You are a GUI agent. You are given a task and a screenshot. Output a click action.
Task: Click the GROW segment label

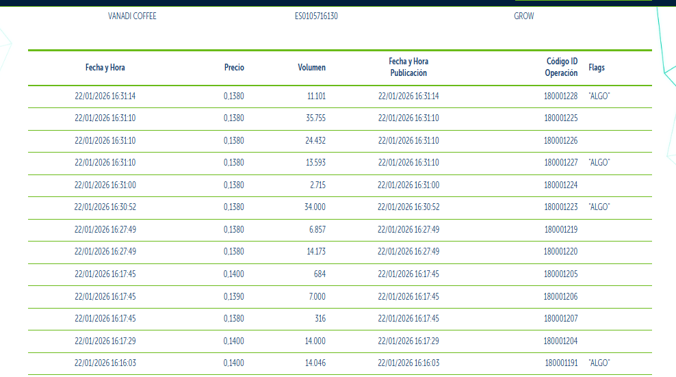tap(524, 16)
